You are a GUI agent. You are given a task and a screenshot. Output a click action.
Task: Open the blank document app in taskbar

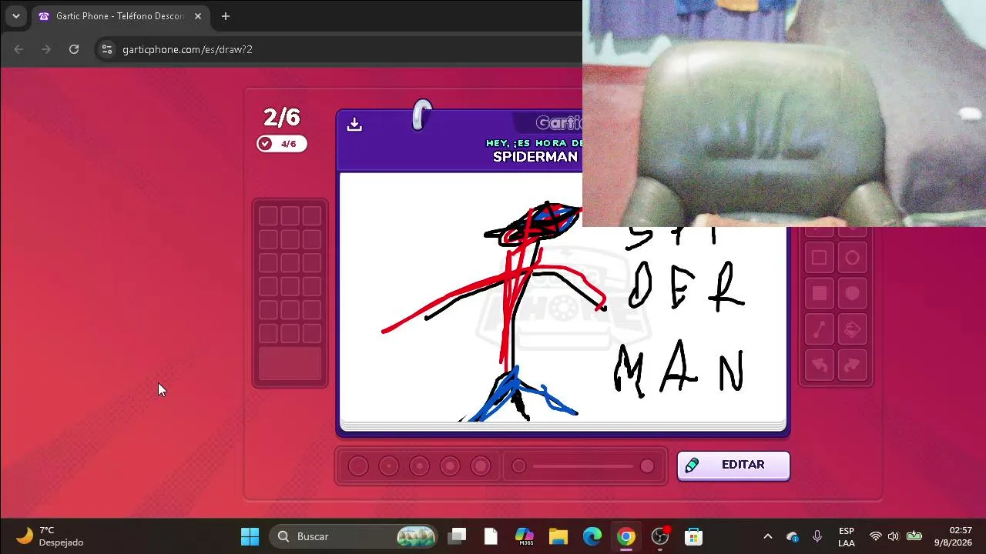pos(491,536)
